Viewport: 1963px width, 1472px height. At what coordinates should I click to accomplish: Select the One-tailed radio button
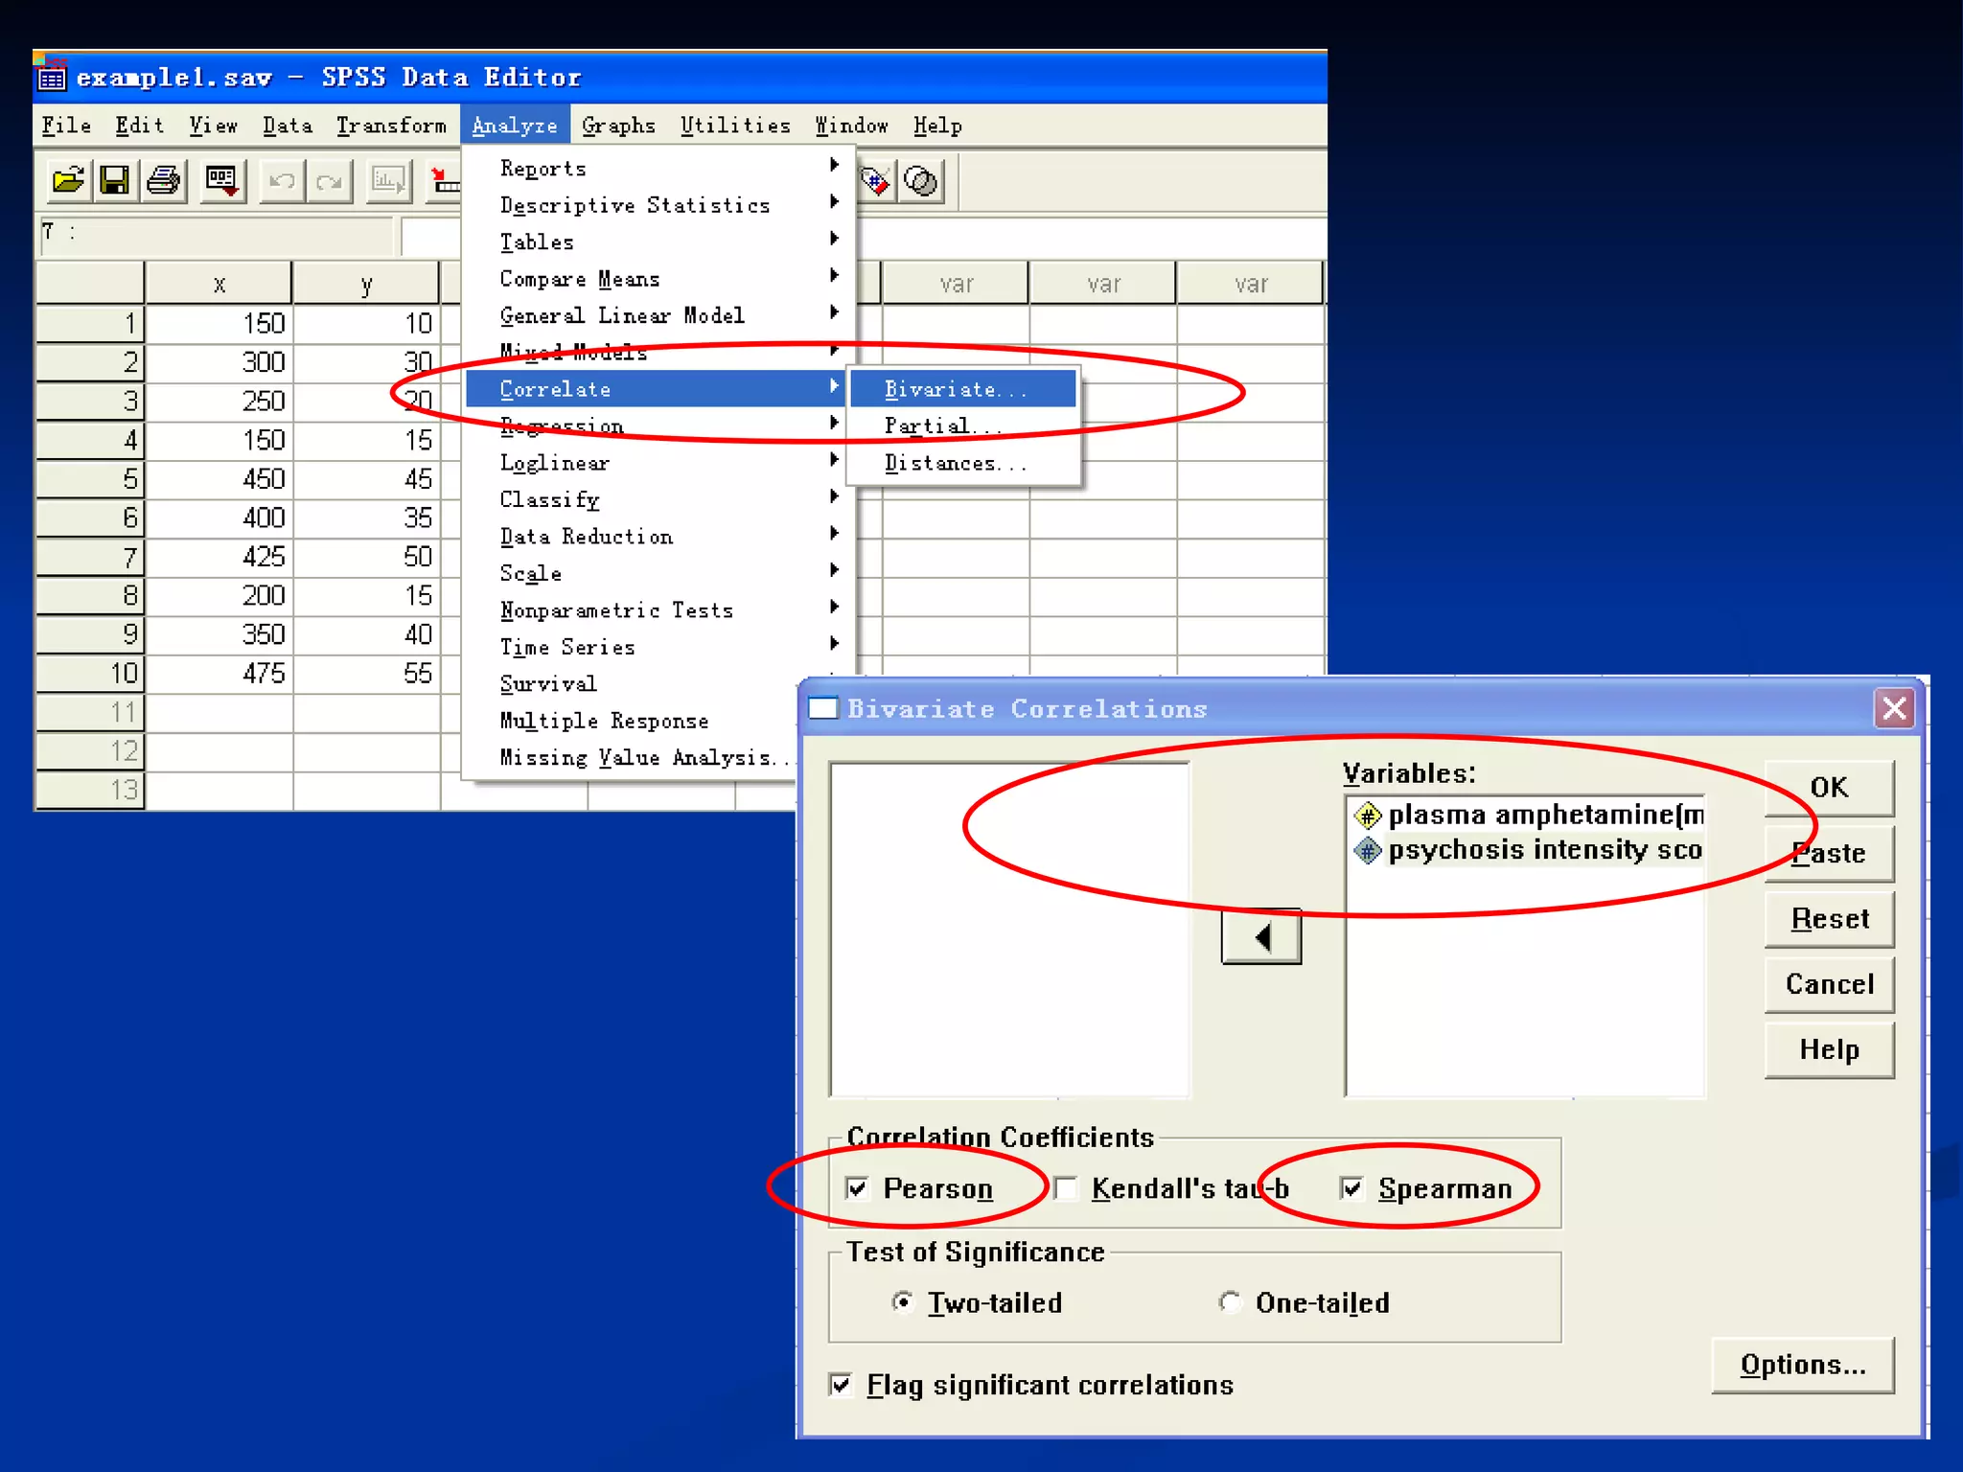pos(1230,1302)
